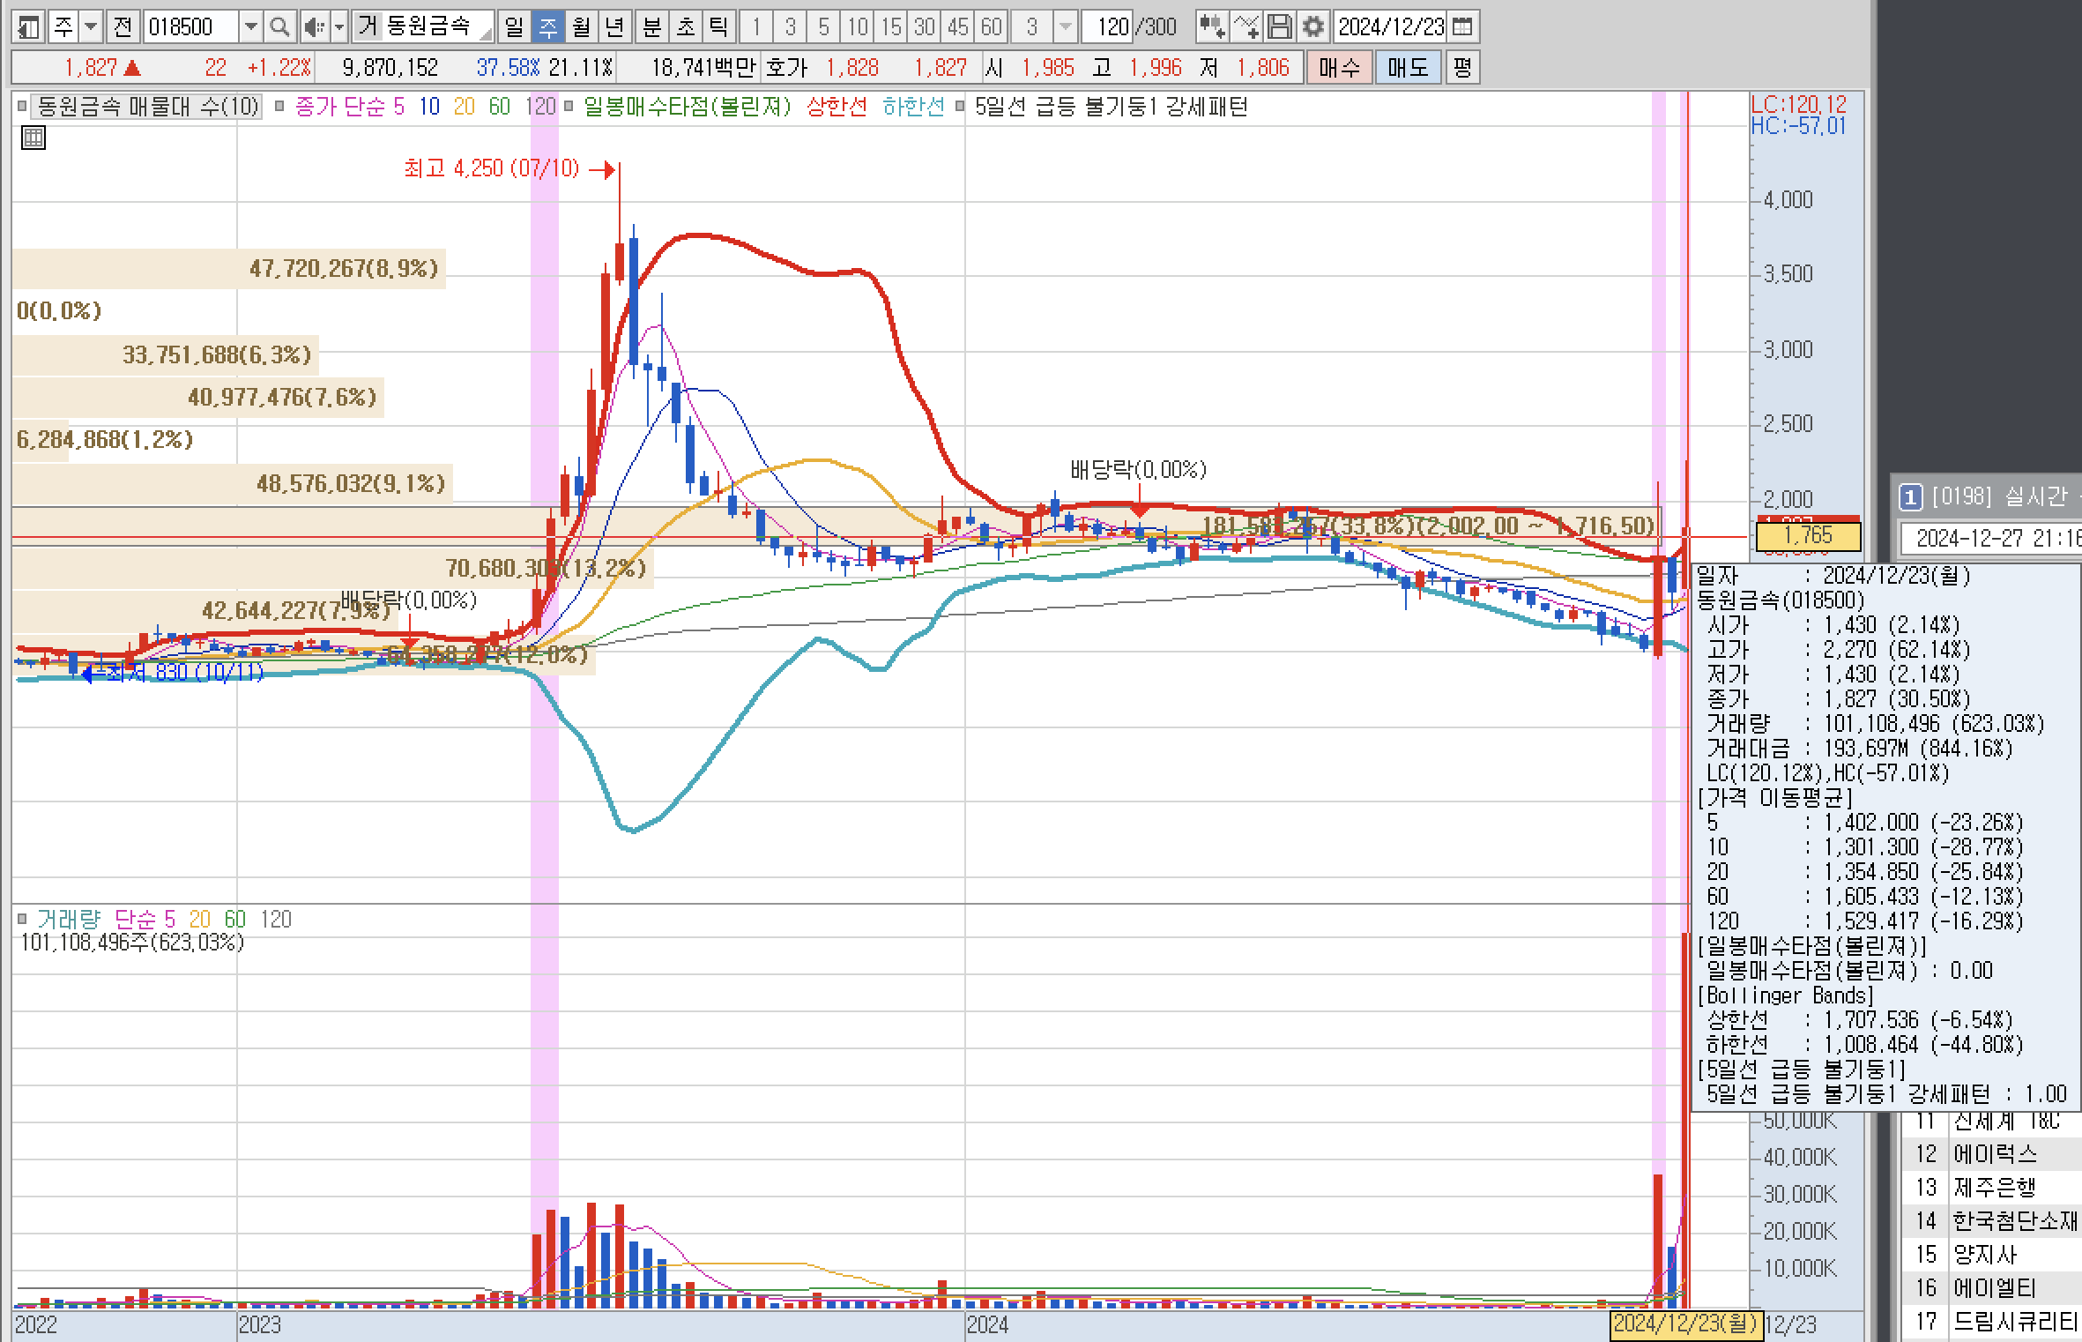Toggle 종가 단순 moving average indicator marker
The height and width of the screenshot is (1342, 2082).
(279, 107)
